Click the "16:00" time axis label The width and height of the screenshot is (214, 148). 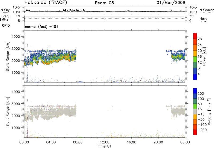click(x=131, y=142)
